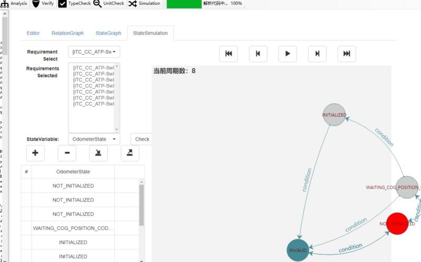Skip to the last simulation cycle
Image resolution: width=421 pixels, height=262 pixels.
tap(346, 54)
